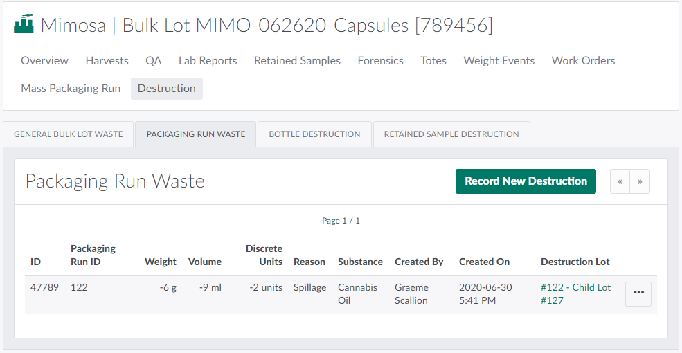682x353 pixels.
Task: Go to previous page arrow
Action: pyautogui.click(x=620, y=181)
